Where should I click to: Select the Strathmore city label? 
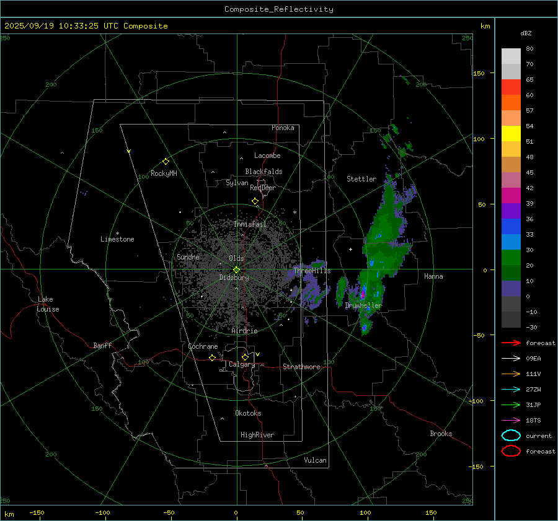tap(301, 367)
